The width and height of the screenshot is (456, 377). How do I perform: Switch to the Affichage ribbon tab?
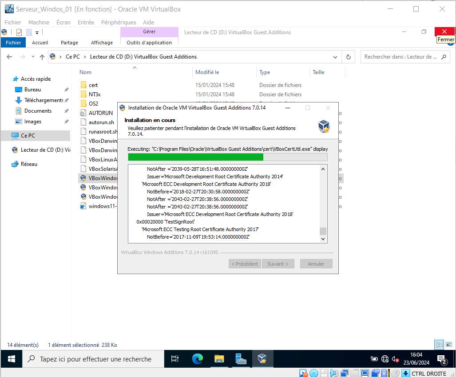tap(102, 43)
